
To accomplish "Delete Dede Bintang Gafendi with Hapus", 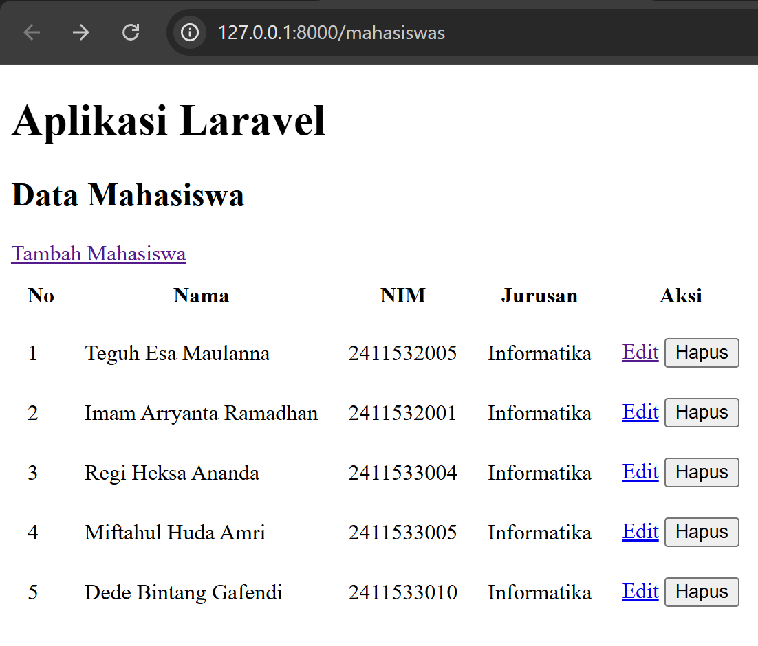I will (702, 592).
